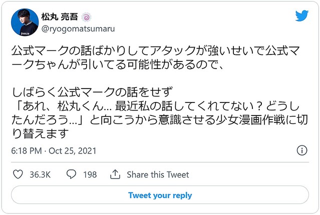Click the quoted line 「あれ、松丸くん…
This screenshot has width=320, height=215.
(157, 106)
